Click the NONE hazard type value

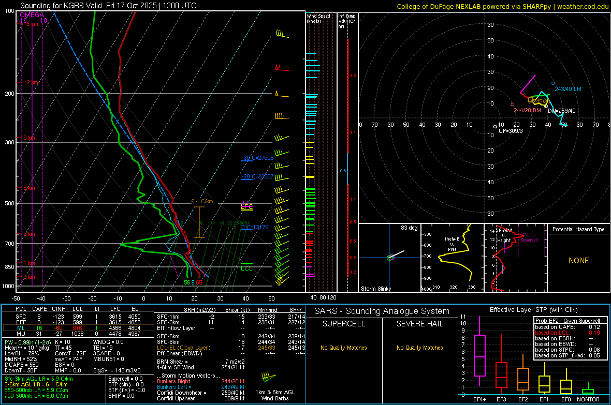(578, 261)
